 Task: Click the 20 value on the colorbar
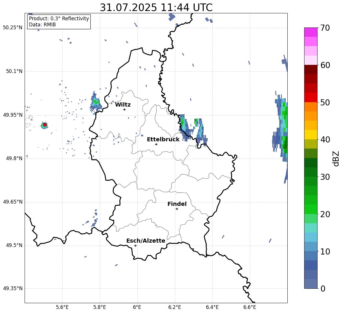point(325,214)
